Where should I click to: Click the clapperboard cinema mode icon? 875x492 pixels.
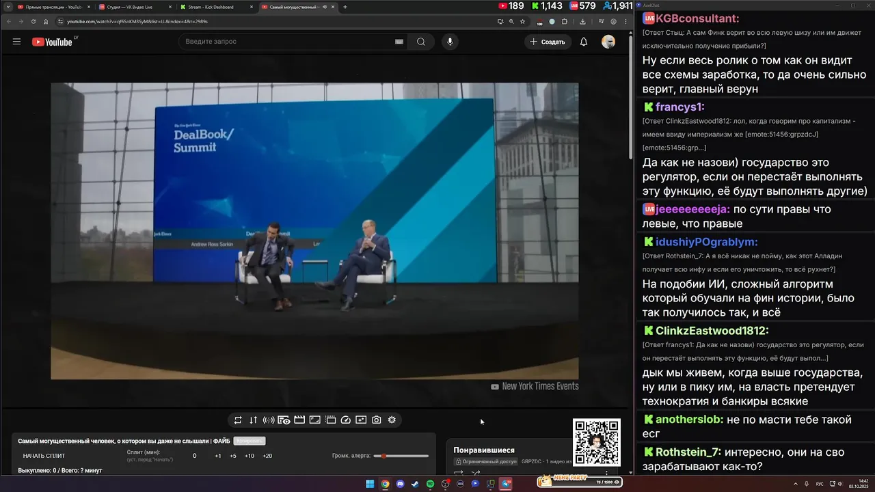point(299,420)
